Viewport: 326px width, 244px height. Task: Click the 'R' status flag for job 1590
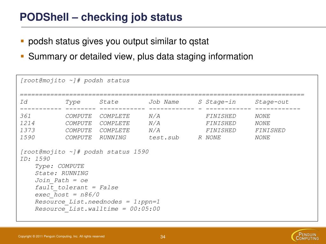[x=200, y=137]
